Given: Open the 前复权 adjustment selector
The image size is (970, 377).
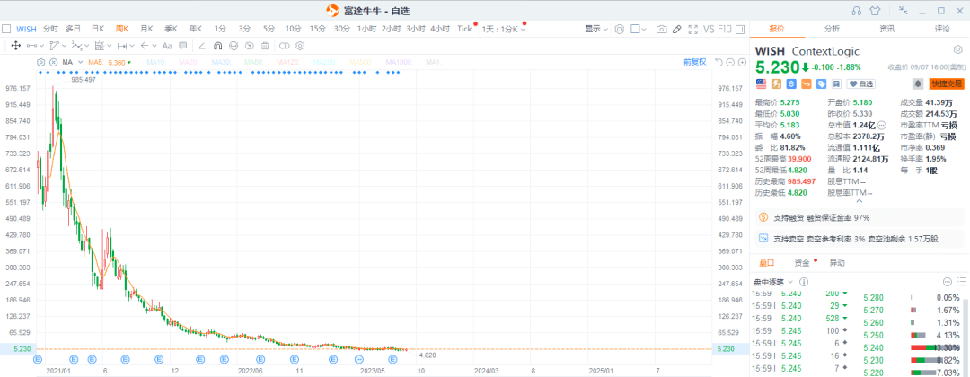Looking at the screenshot, I should click(x=693, y=62).
